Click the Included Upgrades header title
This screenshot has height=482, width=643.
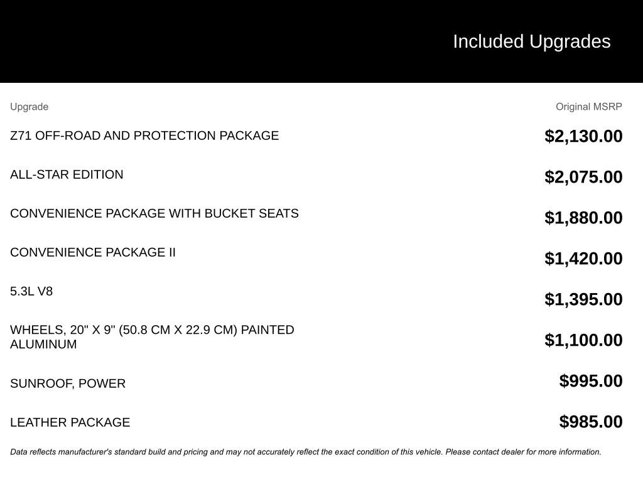(x=531, y=42)
